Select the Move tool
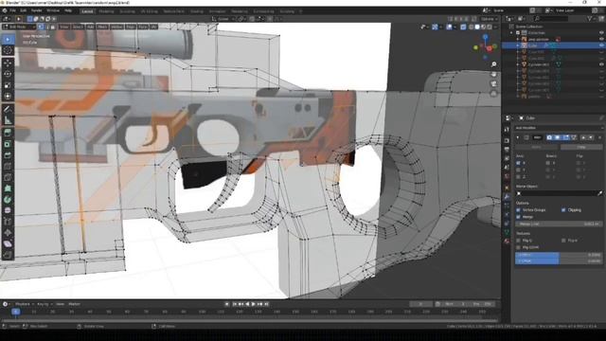 click(x=8, y=63)
